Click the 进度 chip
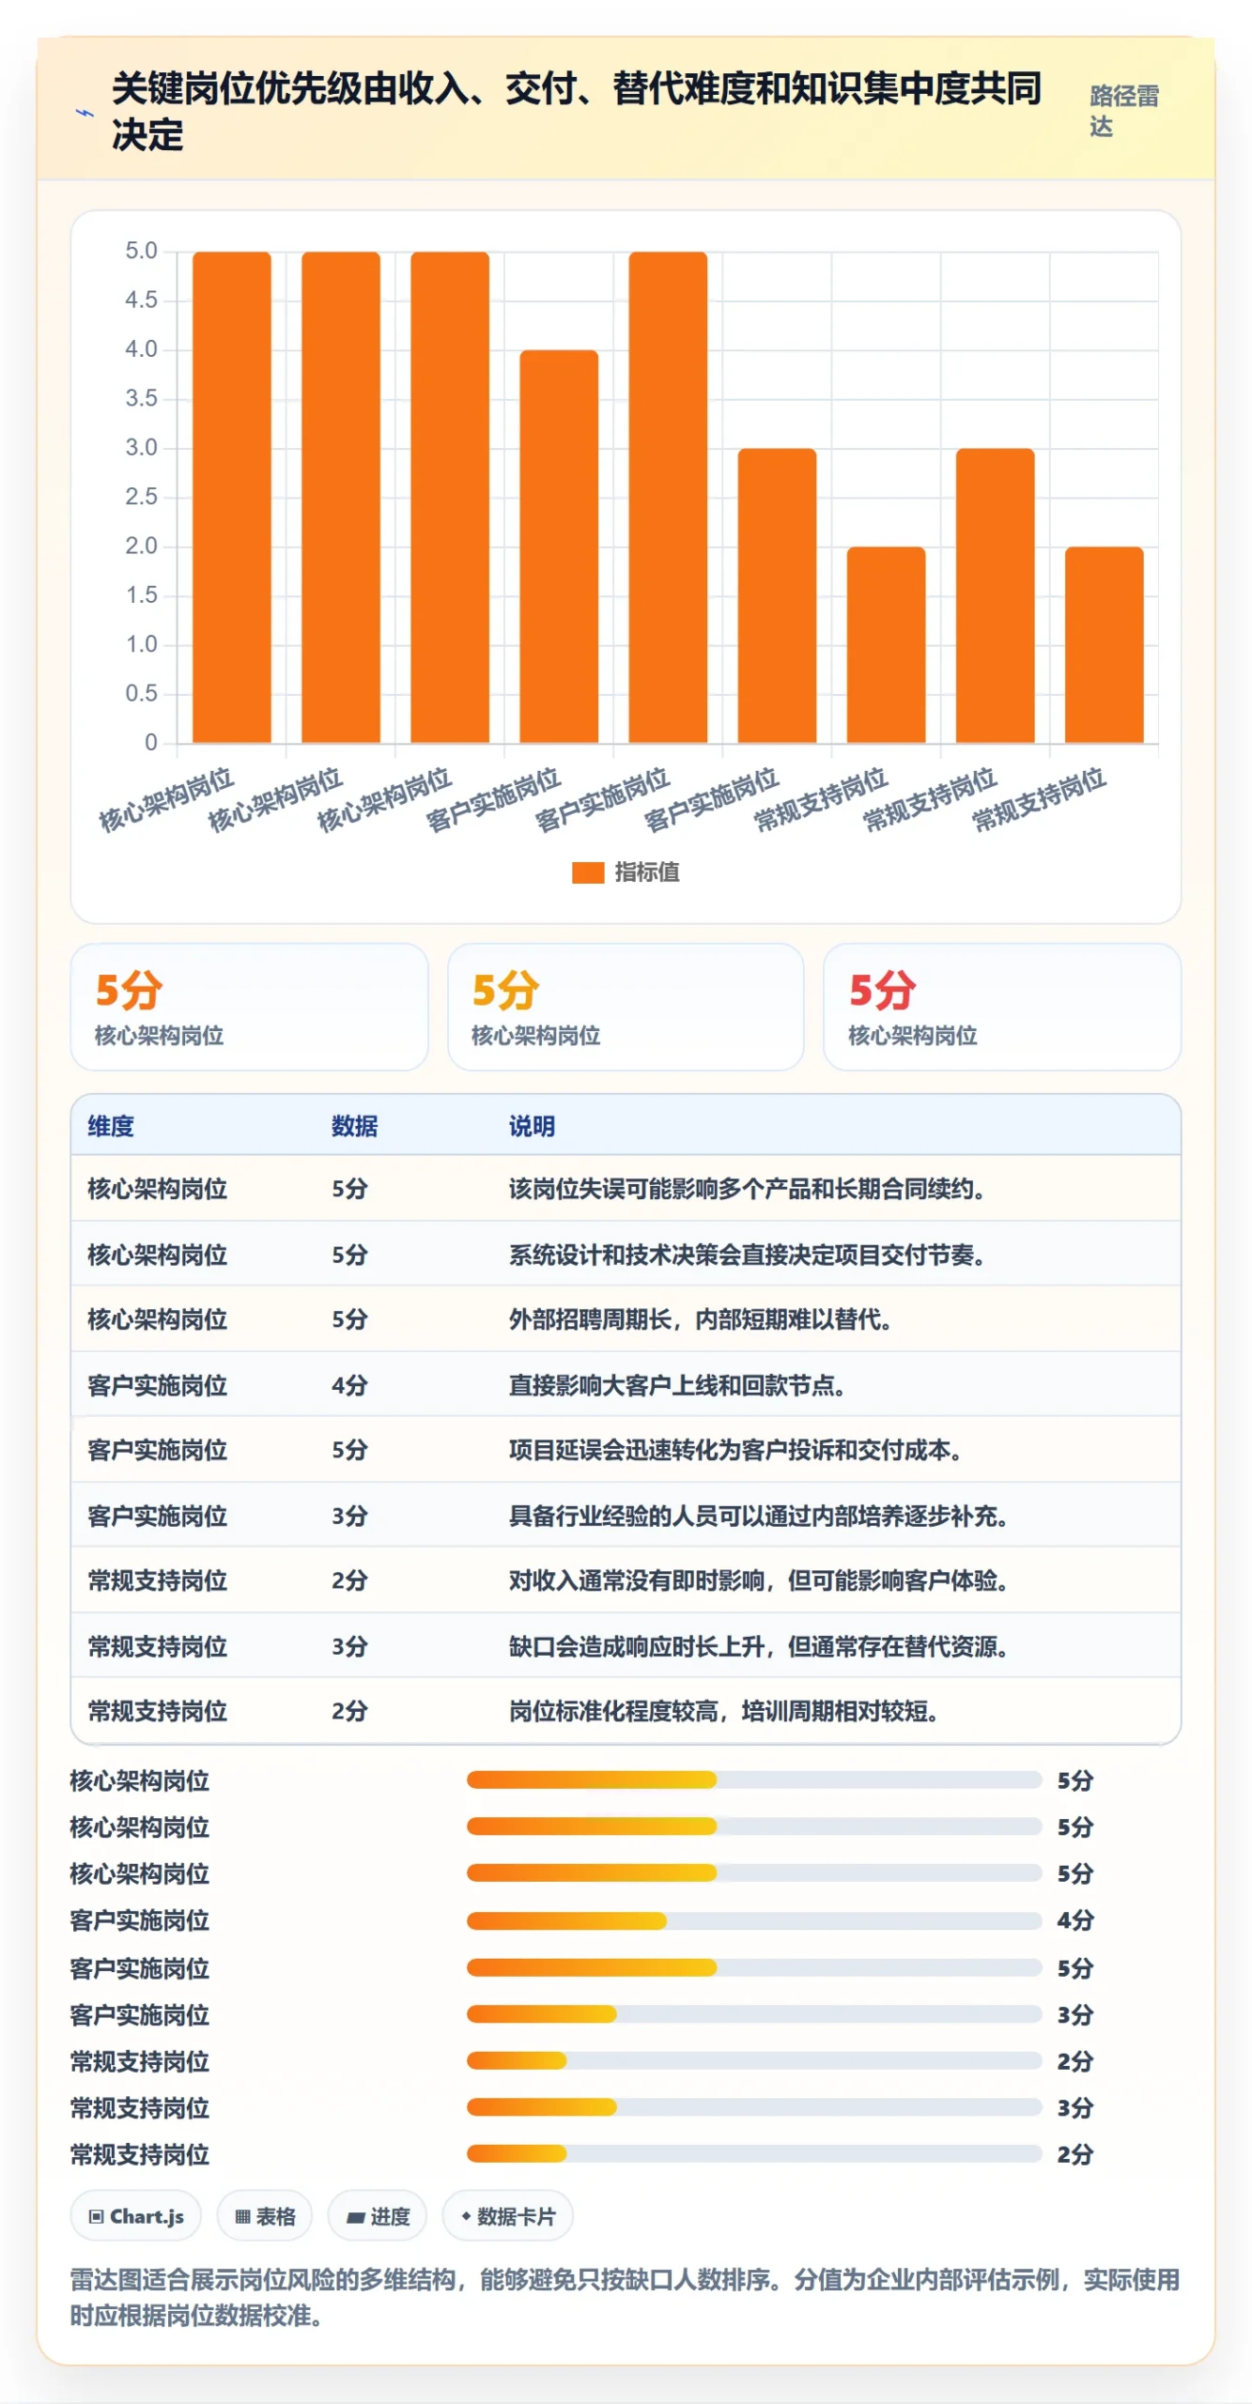This screenshot has width=1252, height=2404. [x=378, y=2216]
